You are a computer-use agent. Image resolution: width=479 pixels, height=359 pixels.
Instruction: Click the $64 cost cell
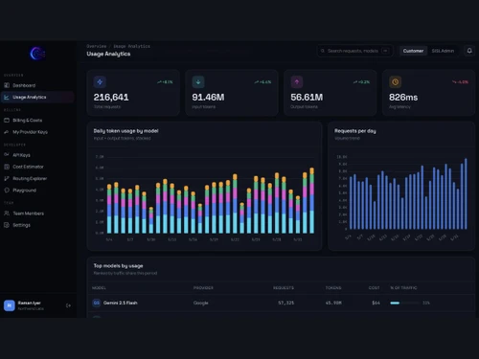(x=376, y=303)
